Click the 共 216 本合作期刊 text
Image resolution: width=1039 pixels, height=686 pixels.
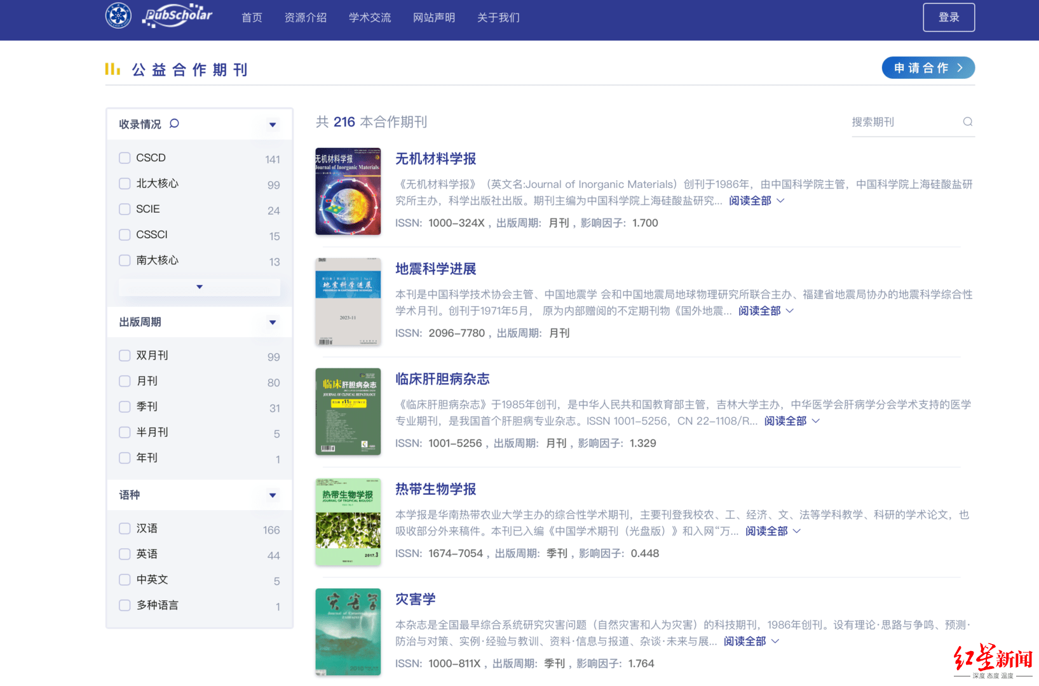tap(371, 122)
